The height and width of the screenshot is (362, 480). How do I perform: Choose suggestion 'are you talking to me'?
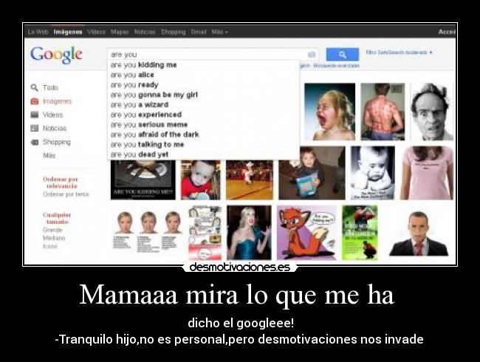click(203, 145)
